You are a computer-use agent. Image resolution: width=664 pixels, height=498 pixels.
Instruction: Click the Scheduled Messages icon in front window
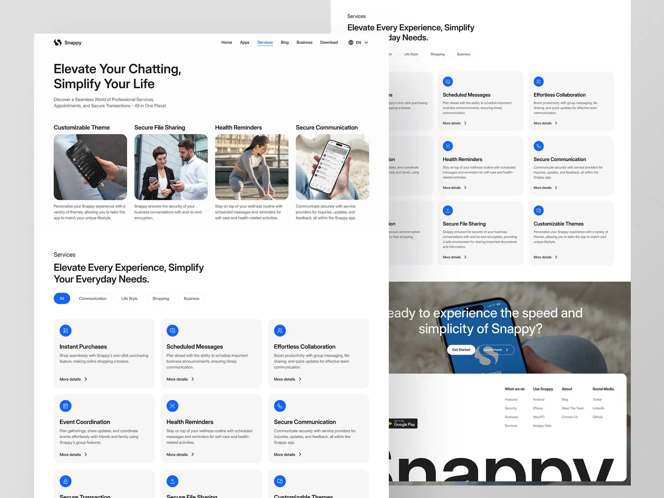(x=172, y=331)
